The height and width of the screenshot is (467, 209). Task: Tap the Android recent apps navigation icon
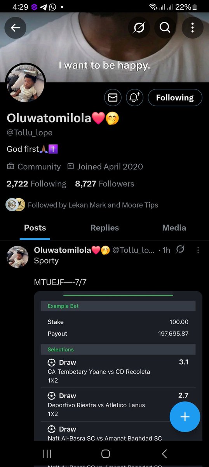47,454
